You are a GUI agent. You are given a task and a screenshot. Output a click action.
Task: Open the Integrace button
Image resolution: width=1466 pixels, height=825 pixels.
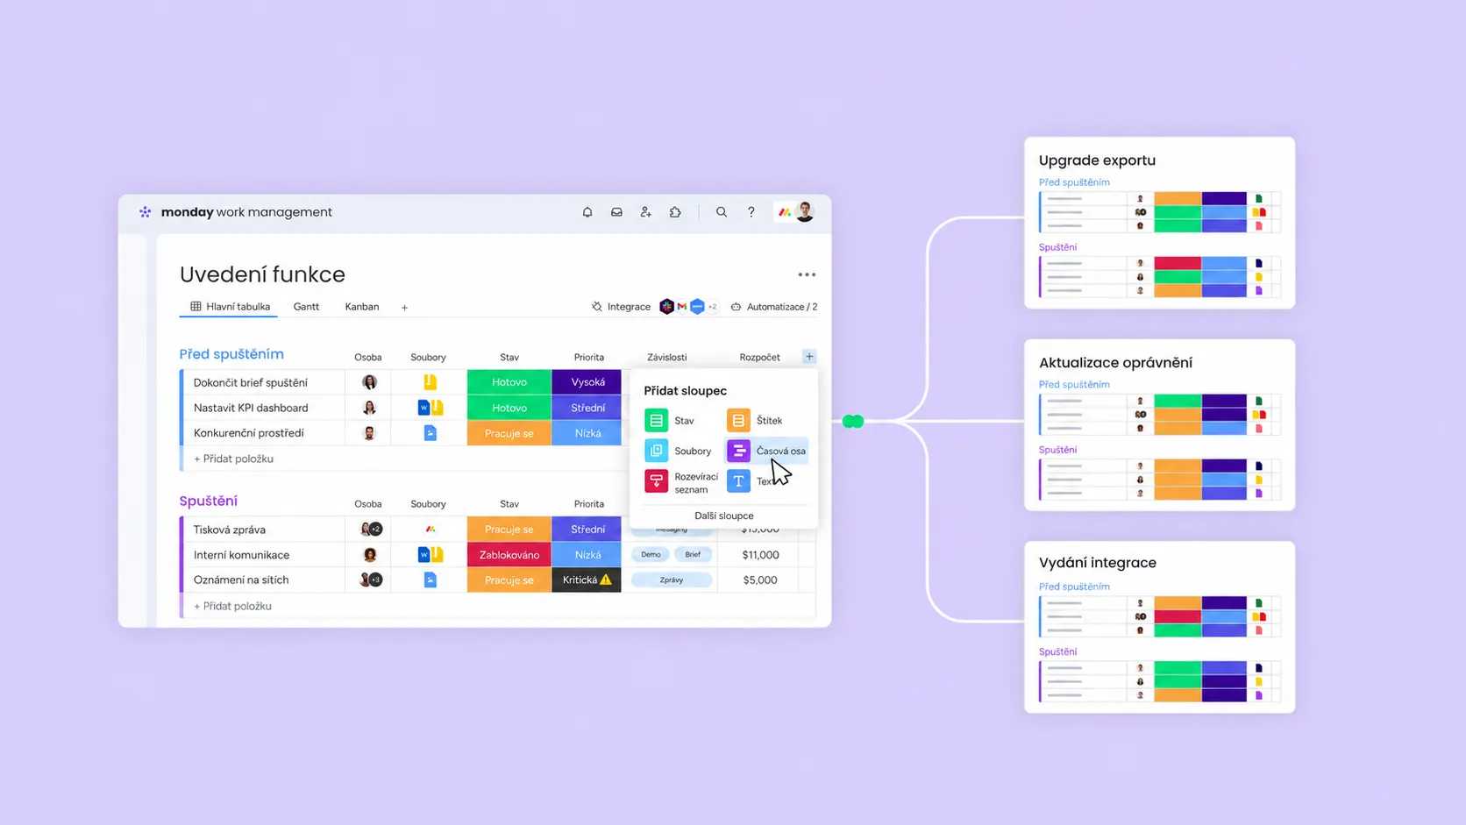click(x=621, y=307)
